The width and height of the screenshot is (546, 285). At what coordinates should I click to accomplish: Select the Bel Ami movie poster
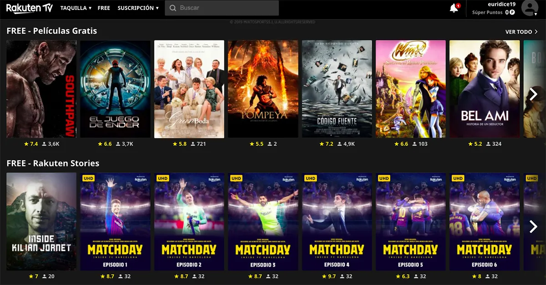click(484, 89)
